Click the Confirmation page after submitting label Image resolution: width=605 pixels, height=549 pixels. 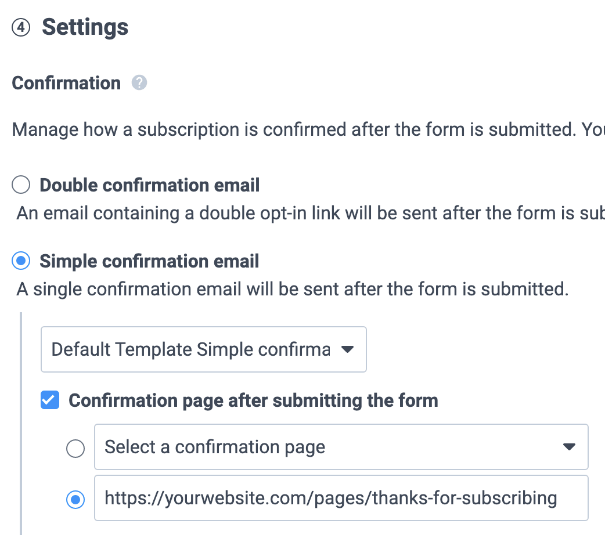[254, 400]
